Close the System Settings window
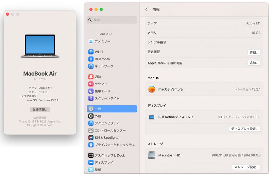The height and width of the screenshot is (176, 272). (91, 9)
